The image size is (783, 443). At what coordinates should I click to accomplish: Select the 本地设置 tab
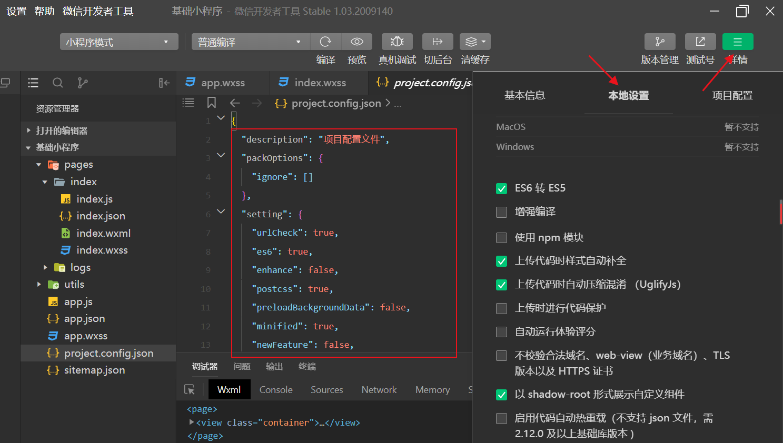pyautogui.click(x=629, y=95)
